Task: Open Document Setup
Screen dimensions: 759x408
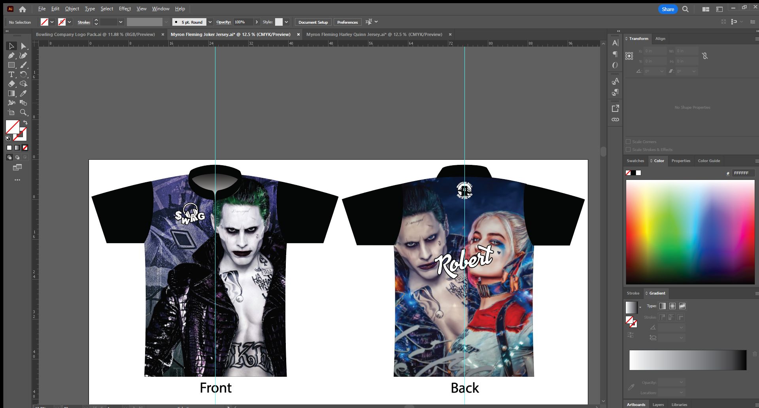Action: pos(313,22)
